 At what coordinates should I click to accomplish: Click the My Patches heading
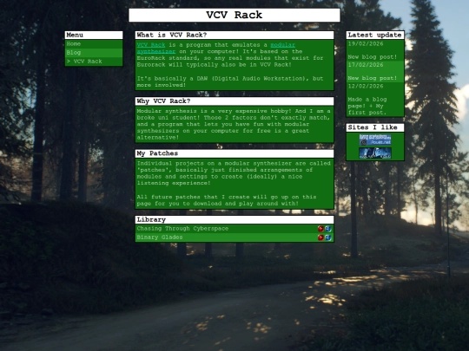(234, 153)
